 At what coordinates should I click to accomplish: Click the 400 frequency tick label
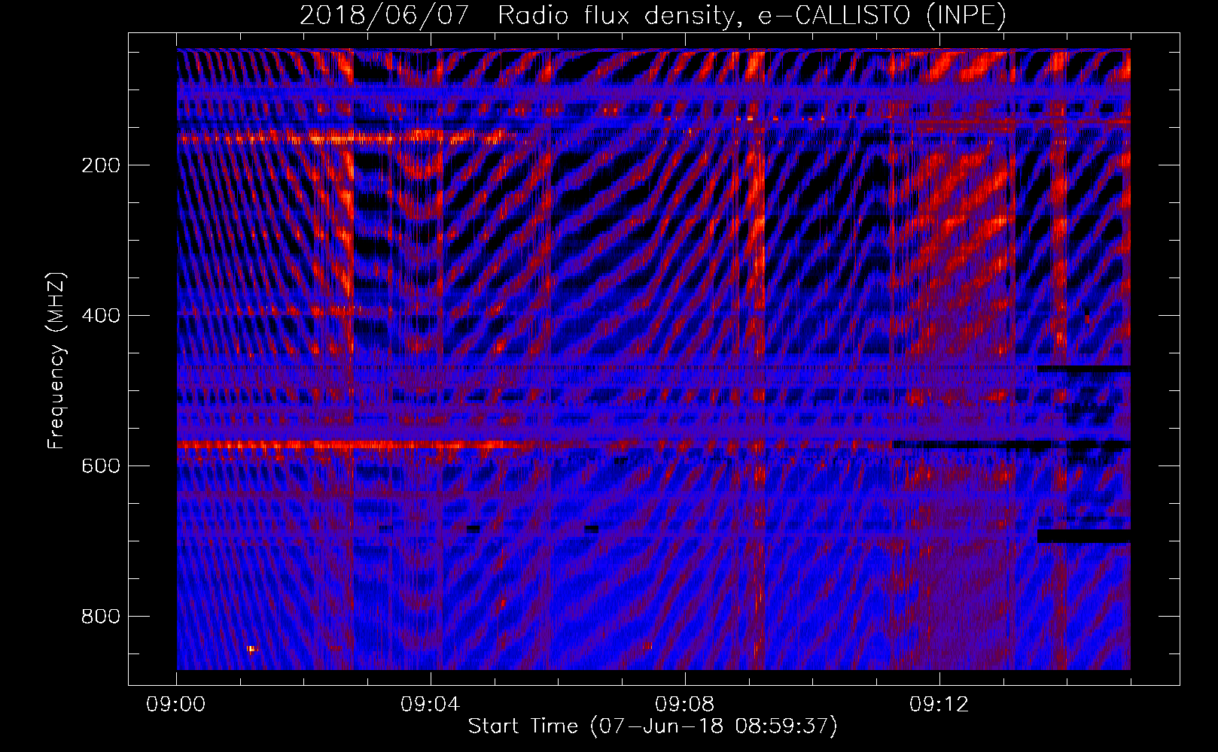pyautogui.click(x=100, y=316)
